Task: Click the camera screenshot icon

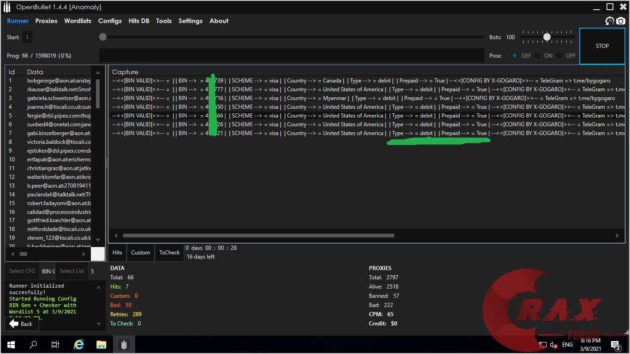Action: coord(620,21)
